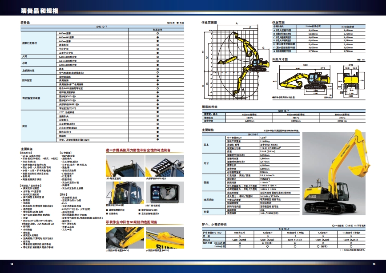Click the head guard (FOPS) photo
386x273 pixels.
(x=165, y=166)
